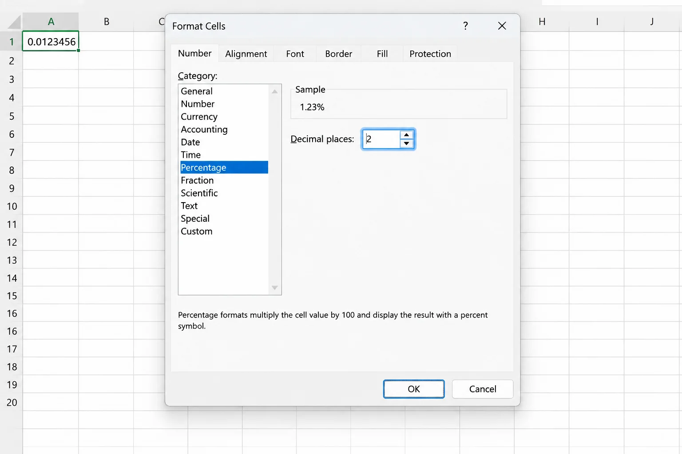This screenshot has height=454, width=682.
Task: Select Currency category
Action: click(x=224, y=117)
